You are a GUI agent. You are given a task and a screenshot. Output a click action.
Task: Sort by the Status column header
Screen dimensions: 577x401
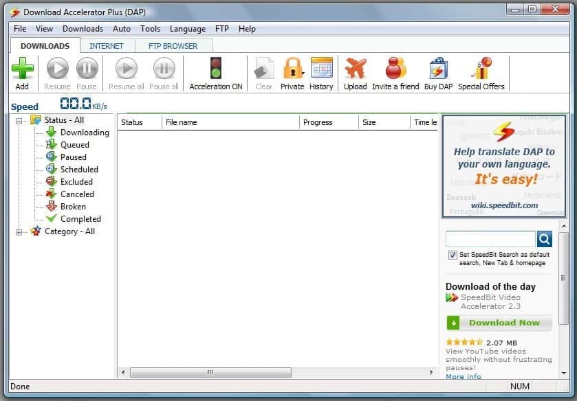[140, 122]
